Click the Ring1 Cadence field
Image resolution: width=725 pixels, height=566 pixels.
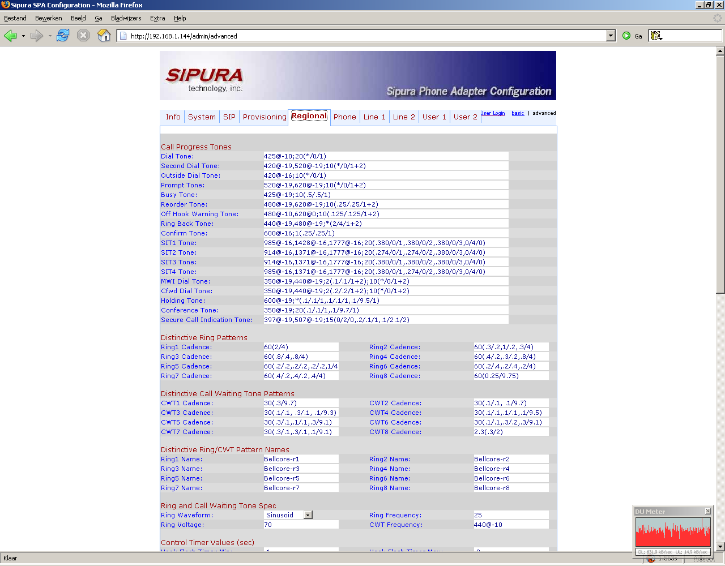coord(301,347)
